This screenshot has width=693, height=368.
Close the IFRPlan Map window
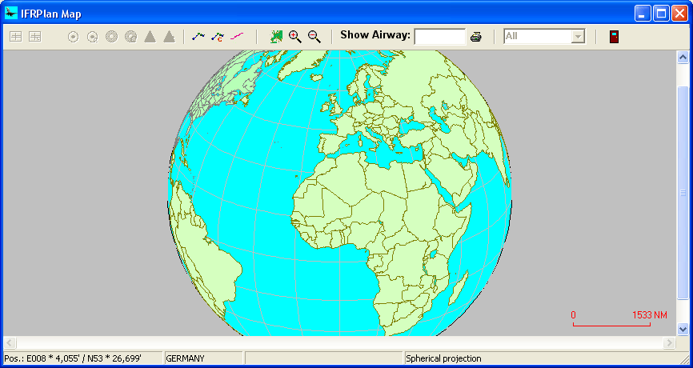(x=679, y=14)
